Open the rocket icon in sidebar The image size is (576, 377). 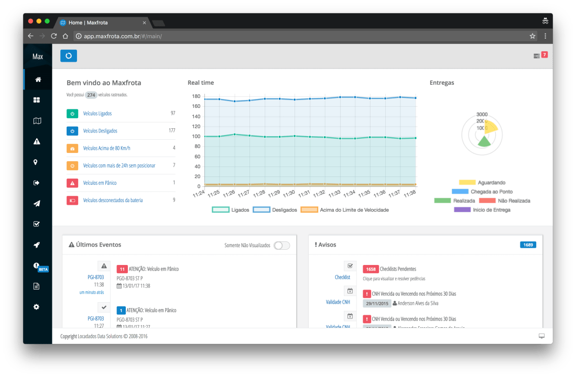point(37,245)
